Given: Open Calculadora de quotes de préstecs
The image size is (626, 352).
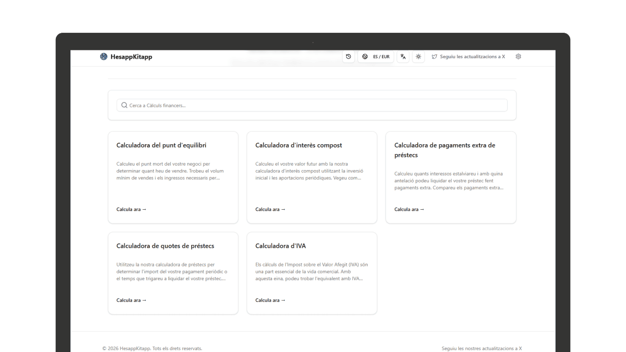Looking at the screenshot, I should click(165, 246).
